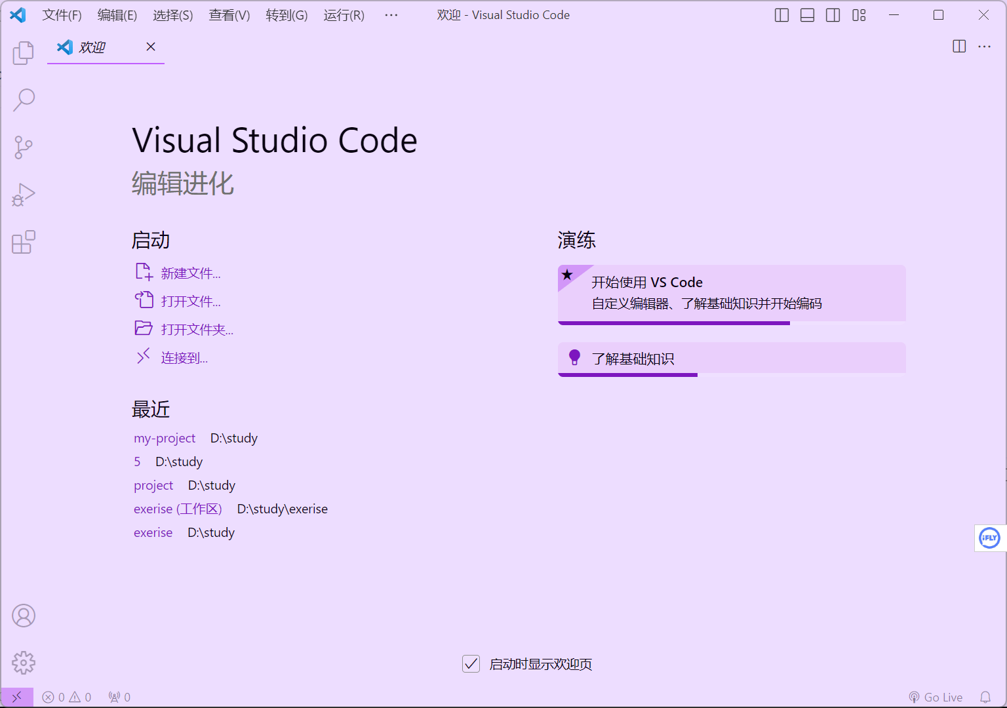Close the 欢迎 tab

pos(151,47)
